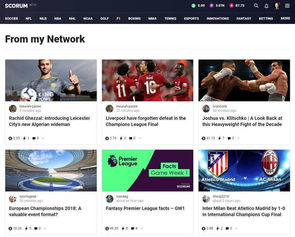Open the search magnifier icon
Screen dimensions: 295x237
(256, 6)
